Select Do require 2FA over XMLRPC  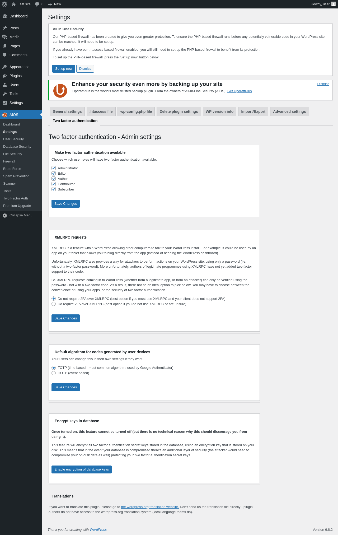54,304
